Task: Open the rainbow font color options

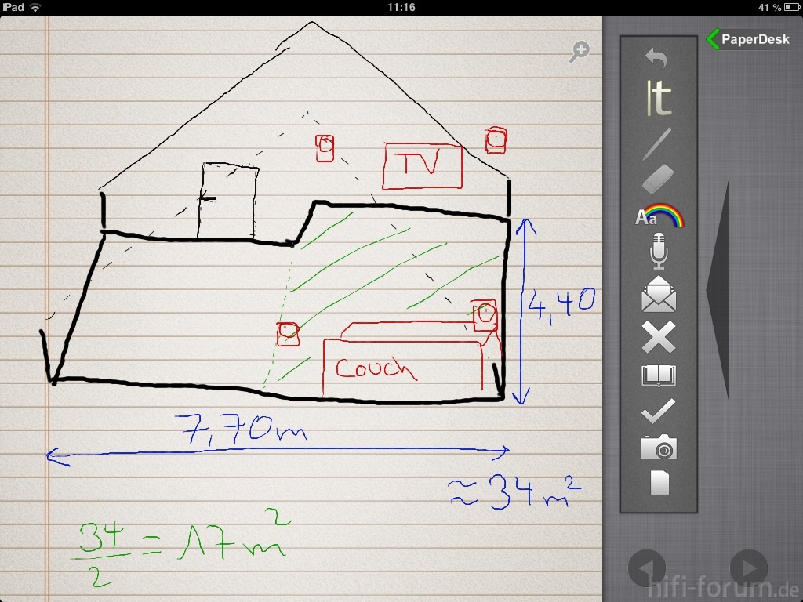Action: click(659, 216)
